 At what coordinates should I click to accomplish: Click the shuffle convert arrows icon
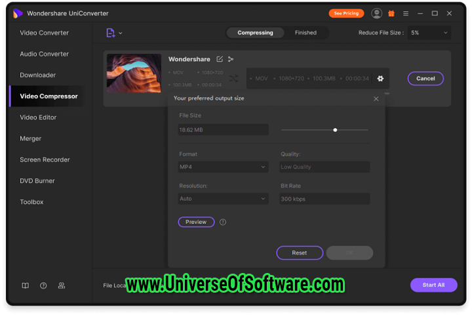coord(233,79)
